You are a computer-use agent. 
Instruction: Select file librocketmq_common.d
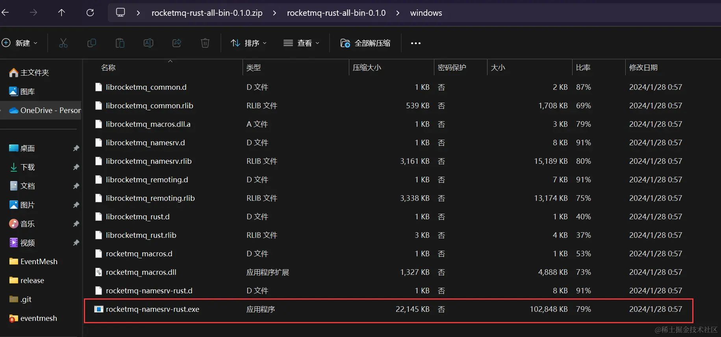[x=146, y=87]
